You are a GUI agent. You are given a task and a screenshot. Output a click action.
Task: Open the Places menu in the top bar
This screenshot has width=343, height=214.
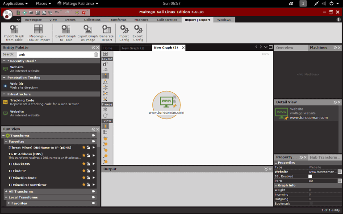pos(43,4)
